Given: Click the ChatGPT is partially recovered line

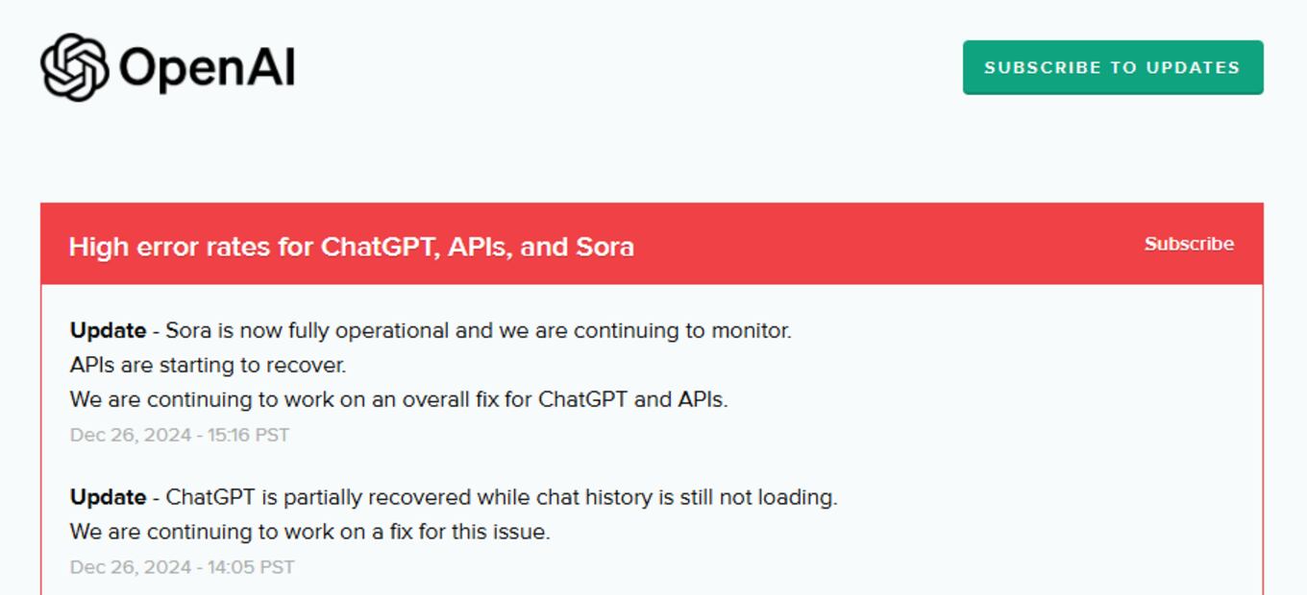Looking at the screenshot, I should pyautogui.click(x=502, y=497).
